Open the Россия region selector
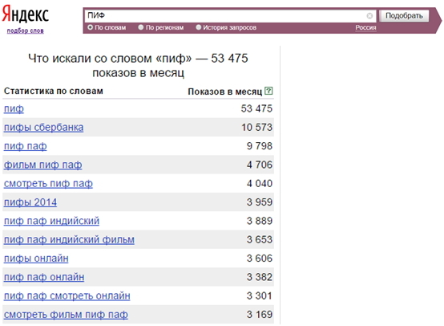Image resolution: width=444 pixels, height=326 pixels. [x=365, y=28]
